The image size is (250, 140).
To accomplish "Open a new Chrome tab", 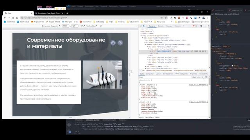I will pyautogui.click(x=67, y=13).
